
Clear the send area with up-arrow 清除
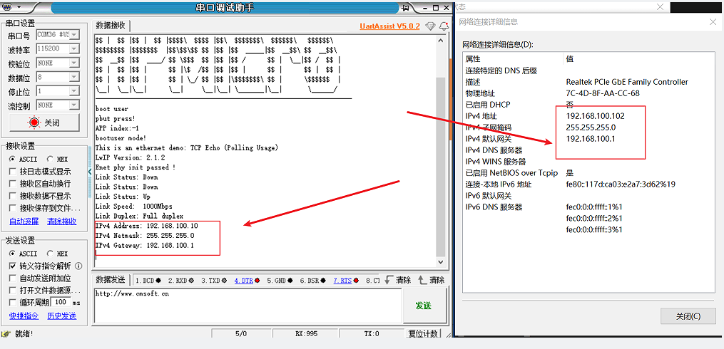[x=431, y=280]
